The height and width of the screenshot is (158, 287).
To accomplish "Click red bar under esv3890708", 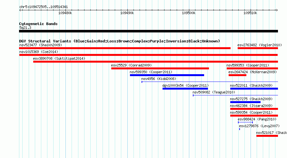I will [x=155, y=62].
